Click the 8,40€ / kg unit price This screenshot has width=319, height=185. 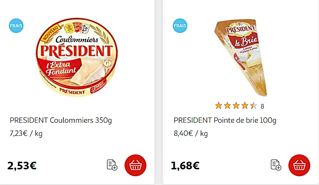pyautogui.click(x=190, y=134)
